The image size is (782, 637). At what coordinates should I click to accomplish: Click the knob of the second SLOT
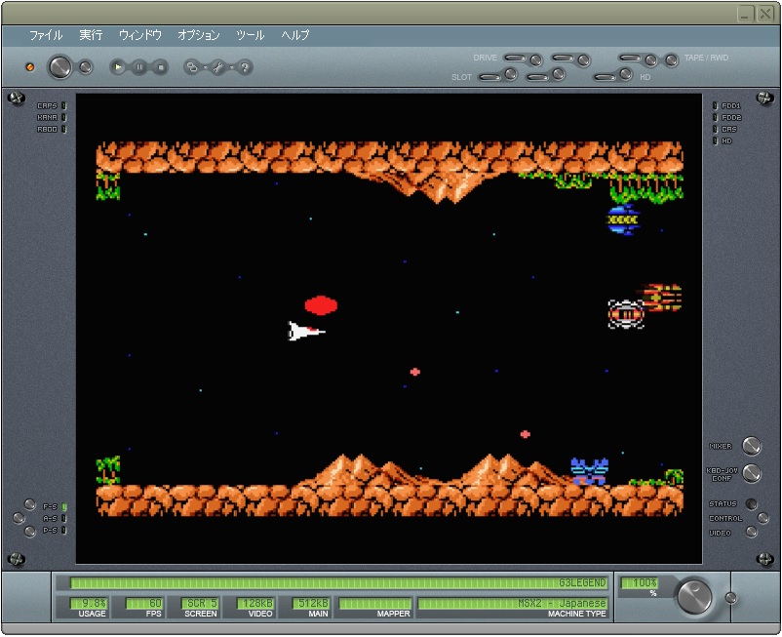(559, 74)
